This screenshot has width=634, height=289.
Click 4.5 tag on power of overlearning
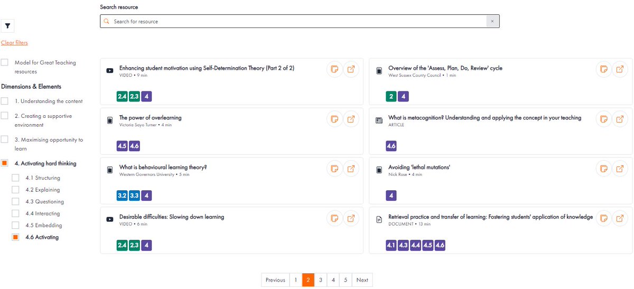coord(122,146)
